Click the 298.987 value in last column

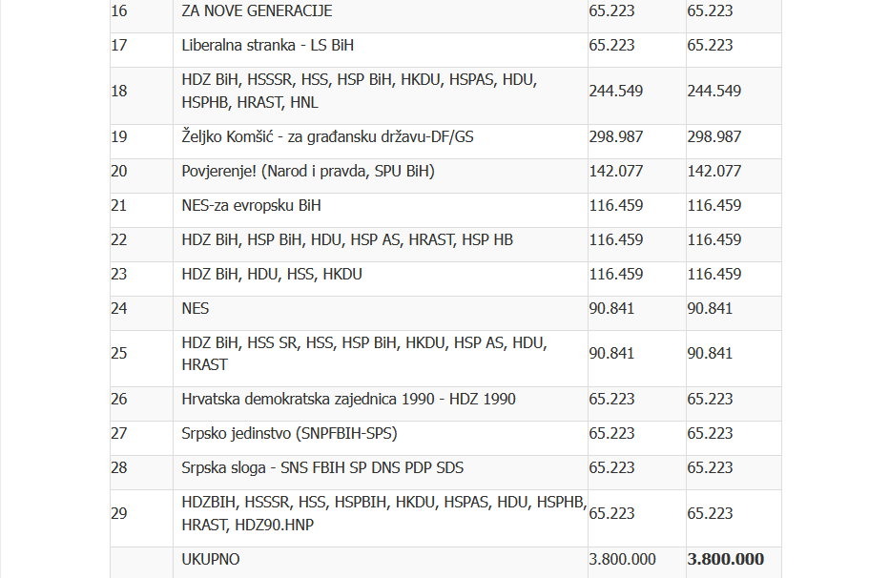[x=713, y=137]
